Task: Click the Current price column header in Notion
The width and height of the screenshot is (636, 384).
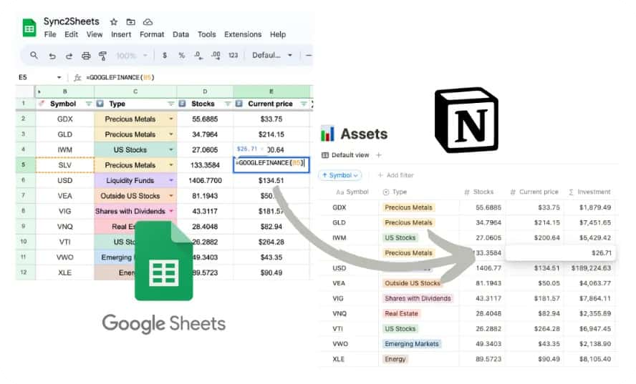Action: click(x=534, y=192)
